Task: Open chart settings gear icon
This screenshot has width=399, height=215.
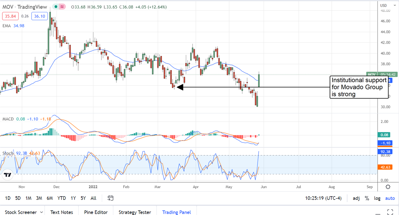Action: 388,187
